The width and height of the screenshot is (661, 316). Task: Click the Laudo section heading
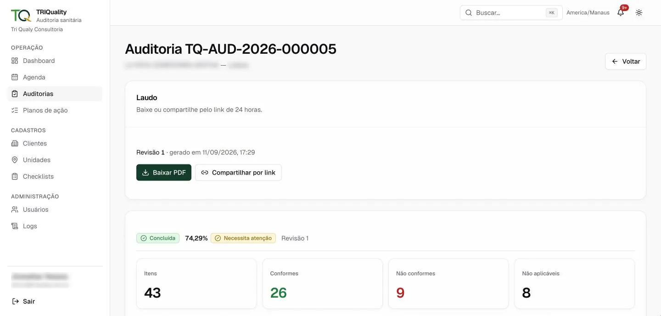coord(147,97)
